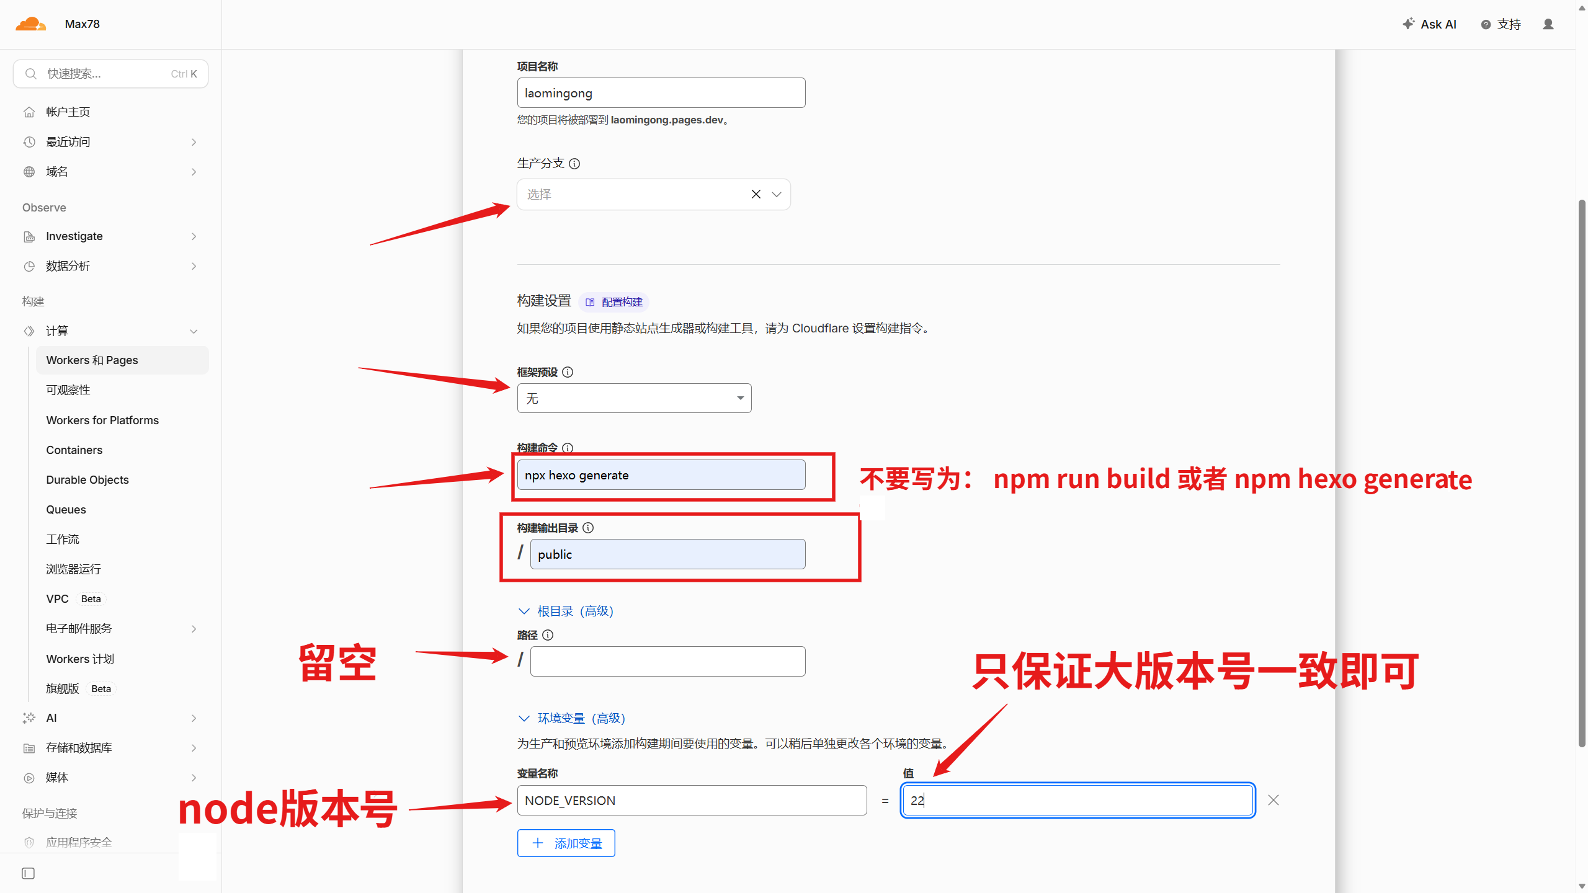Open 旗舰版 Beta menu item
This screenshot has width=1588, height=893.
122,688
